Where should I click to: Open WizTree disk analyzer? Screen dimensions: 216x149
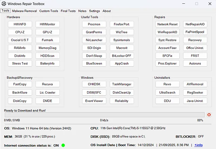[122, 32]
